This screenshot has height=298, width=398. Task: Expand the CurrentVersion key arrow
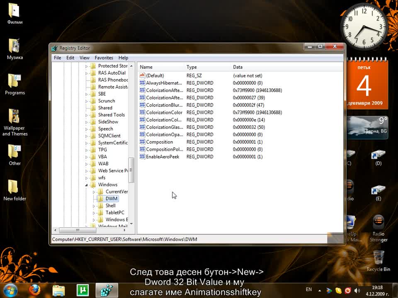click(94, 192)
